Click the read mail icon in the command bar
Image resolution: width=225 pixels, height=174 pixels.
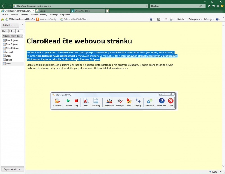(166, 19)
